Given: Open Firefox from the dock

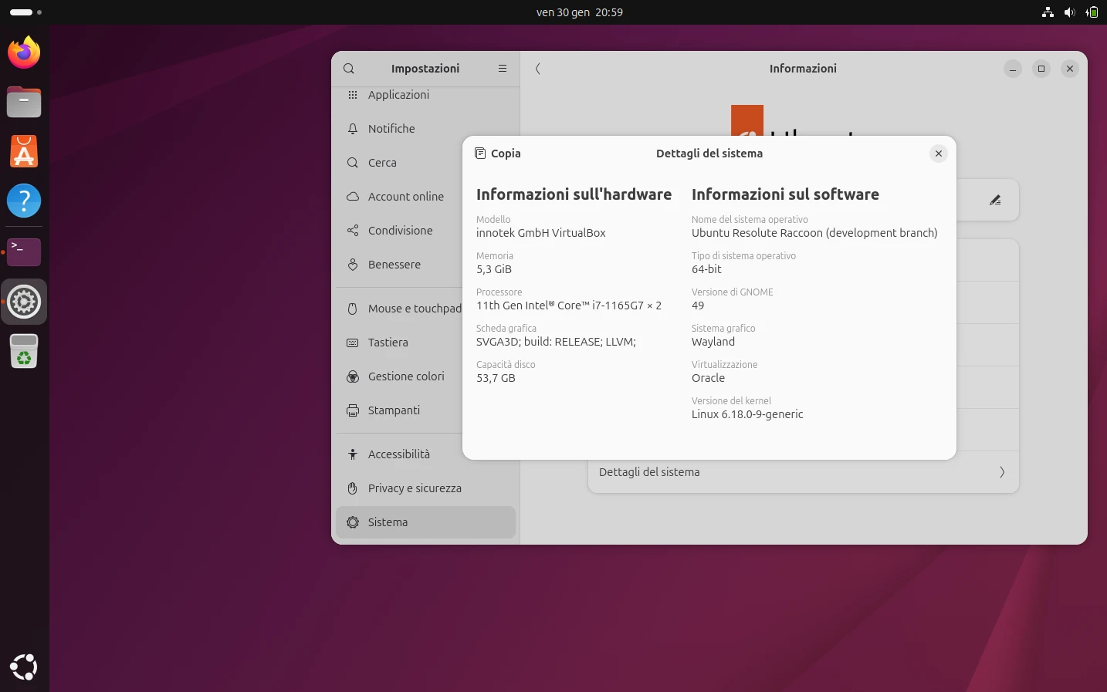Looking at the screenshot, I should [23, 52].
